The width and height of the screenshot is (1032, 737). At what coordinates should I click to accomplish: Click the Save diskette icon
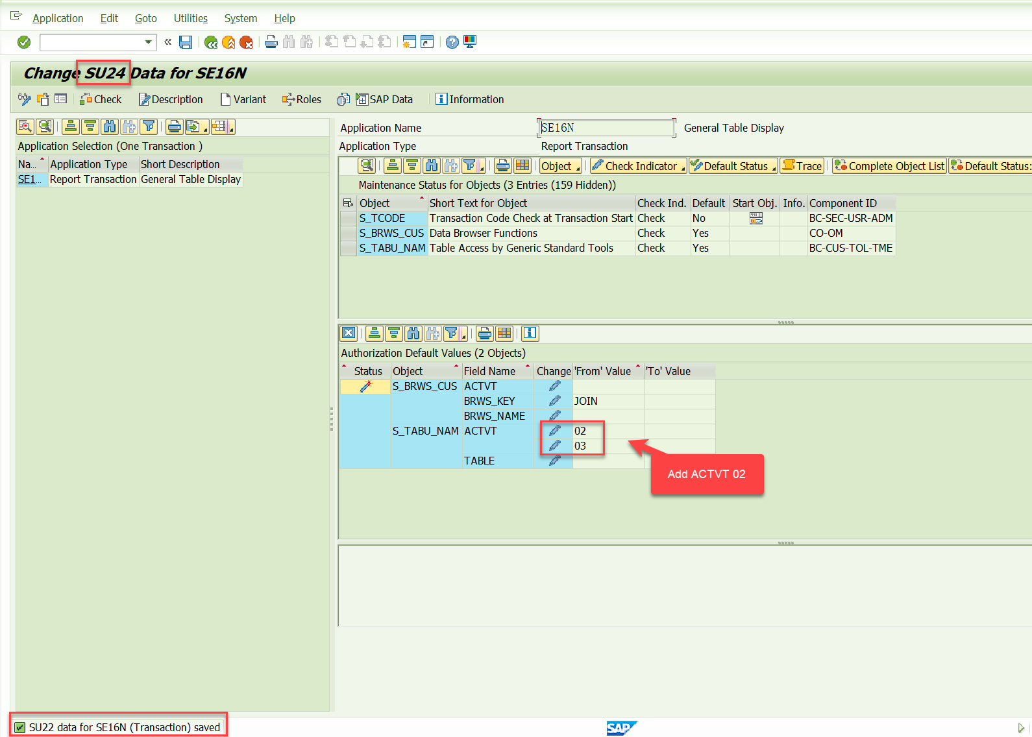point(186,42)
